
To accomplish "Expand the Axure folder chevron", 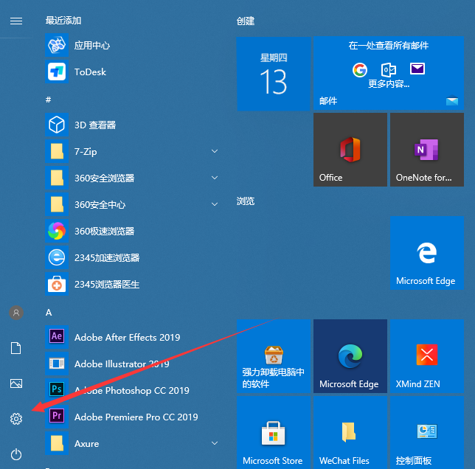I will [x=215, y=443].
